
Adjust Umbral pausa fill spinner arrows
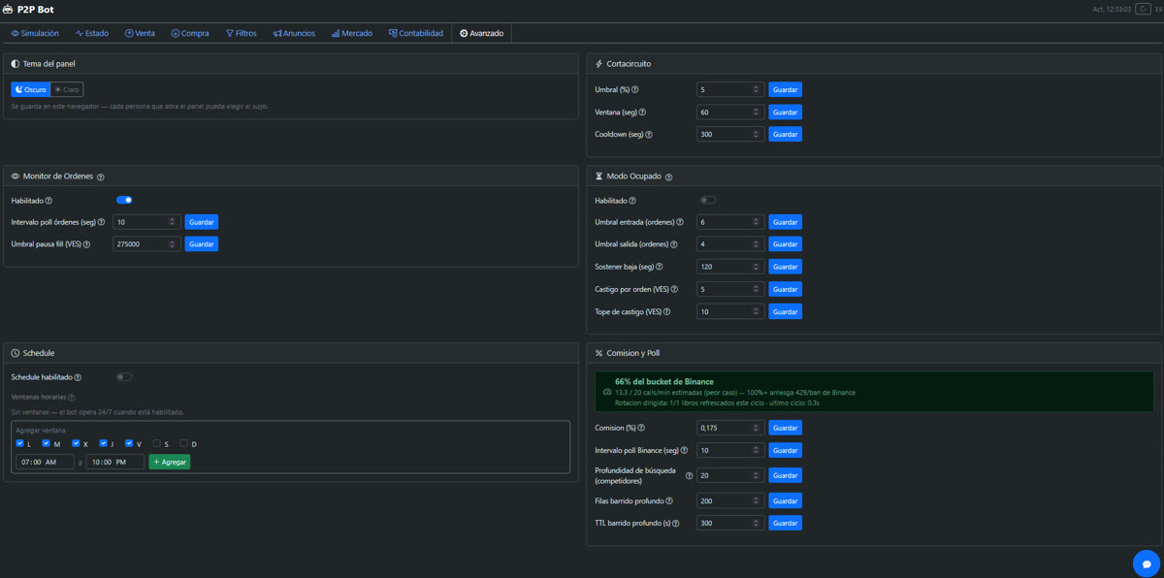[x=172, y=244]
